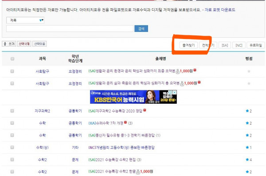Click red new badge on 슈퍼수학 7차 개정
The width and height of the screenshot is (266, 176).
pyautogui.click(x=125, y=122)
